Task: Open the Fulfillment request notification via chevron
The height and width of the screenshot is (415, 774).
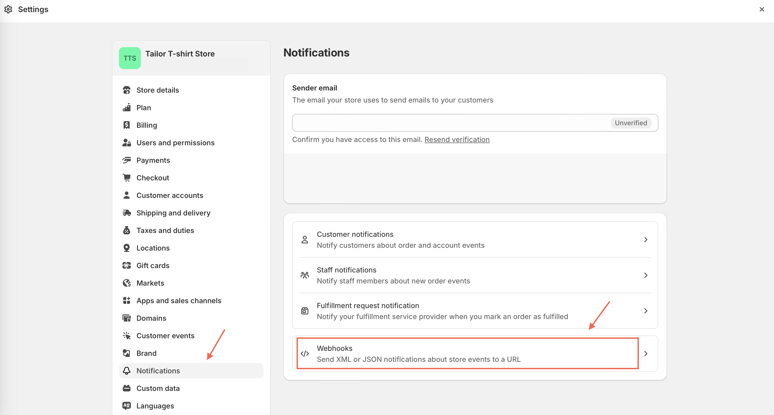Action: [646, 311]
